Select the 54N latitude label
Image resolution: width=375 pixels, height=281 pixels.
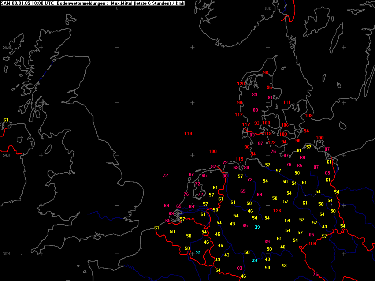coord(7,155)
